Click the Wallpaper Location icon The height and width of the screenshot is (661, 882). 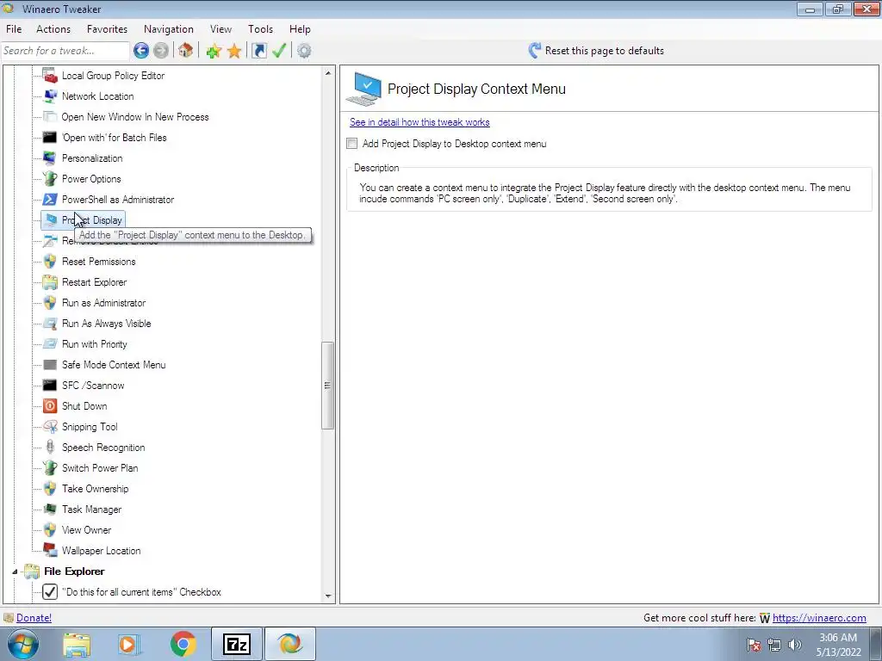point(50,550)
